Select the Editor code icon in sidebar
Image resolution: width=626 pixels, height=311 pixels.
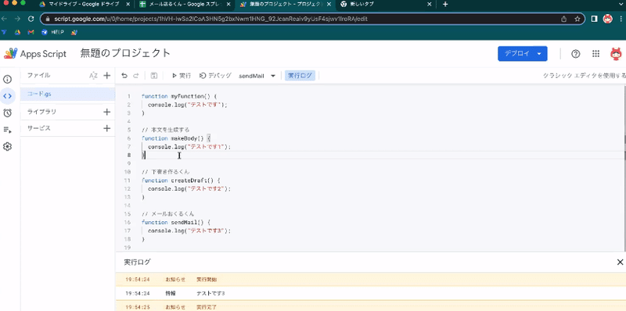pos(7,96)
